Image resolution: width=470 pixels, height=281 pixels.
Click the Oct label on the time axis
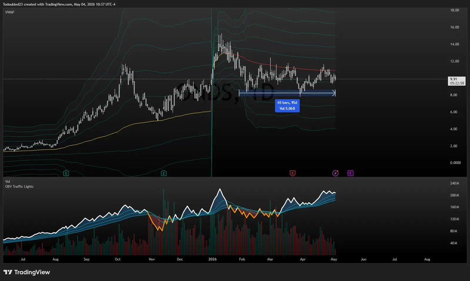tap(118, 259)
